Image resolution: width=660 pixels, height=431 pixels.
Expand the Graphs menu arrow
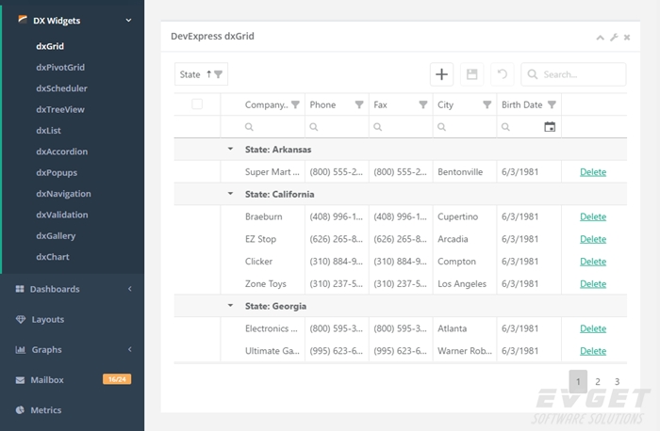click(x=130, y=349)
